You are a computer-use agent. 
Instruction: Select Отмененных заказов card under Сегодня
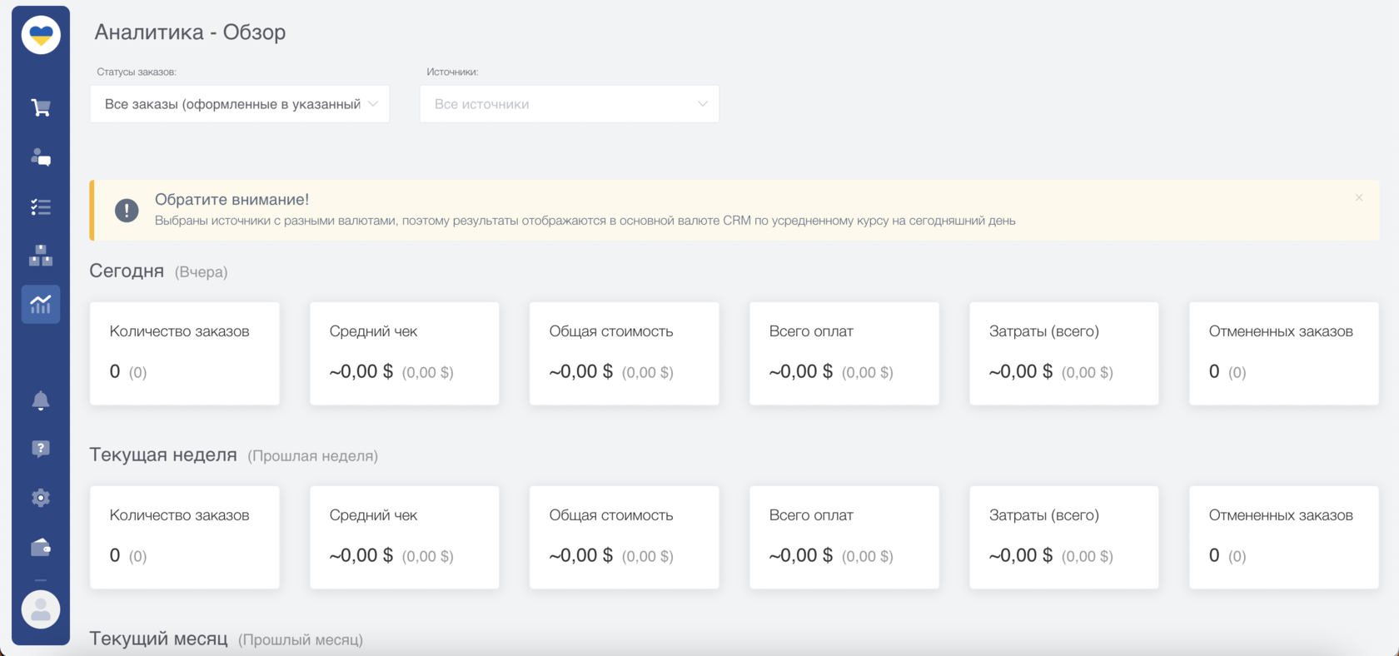[1284, 354]
